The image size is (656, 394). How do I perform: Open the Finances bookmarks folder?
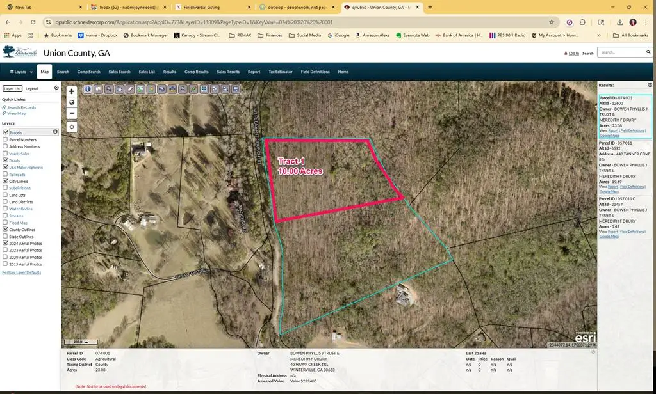pyautogui.click(x=271, y=36)
